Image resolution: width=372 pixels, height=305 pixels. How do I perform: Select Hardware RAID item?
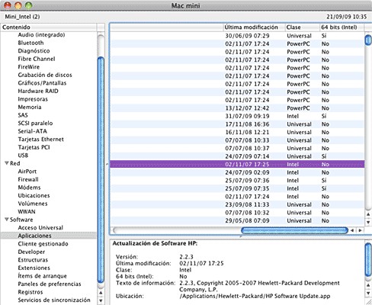pyautogui.click(x=38, y=91)
